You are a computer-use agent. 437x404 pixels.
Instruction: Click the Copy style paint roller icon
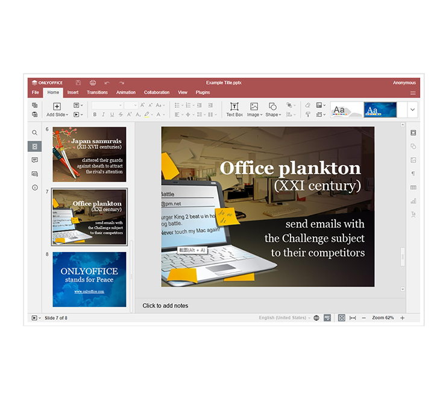[307, 115]
